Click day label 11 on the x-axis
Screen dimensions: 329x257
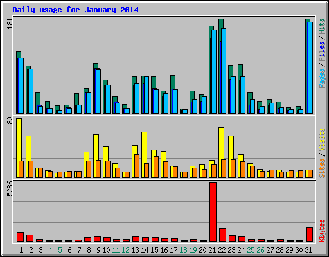pyautogui.click(x=116, y=250)
